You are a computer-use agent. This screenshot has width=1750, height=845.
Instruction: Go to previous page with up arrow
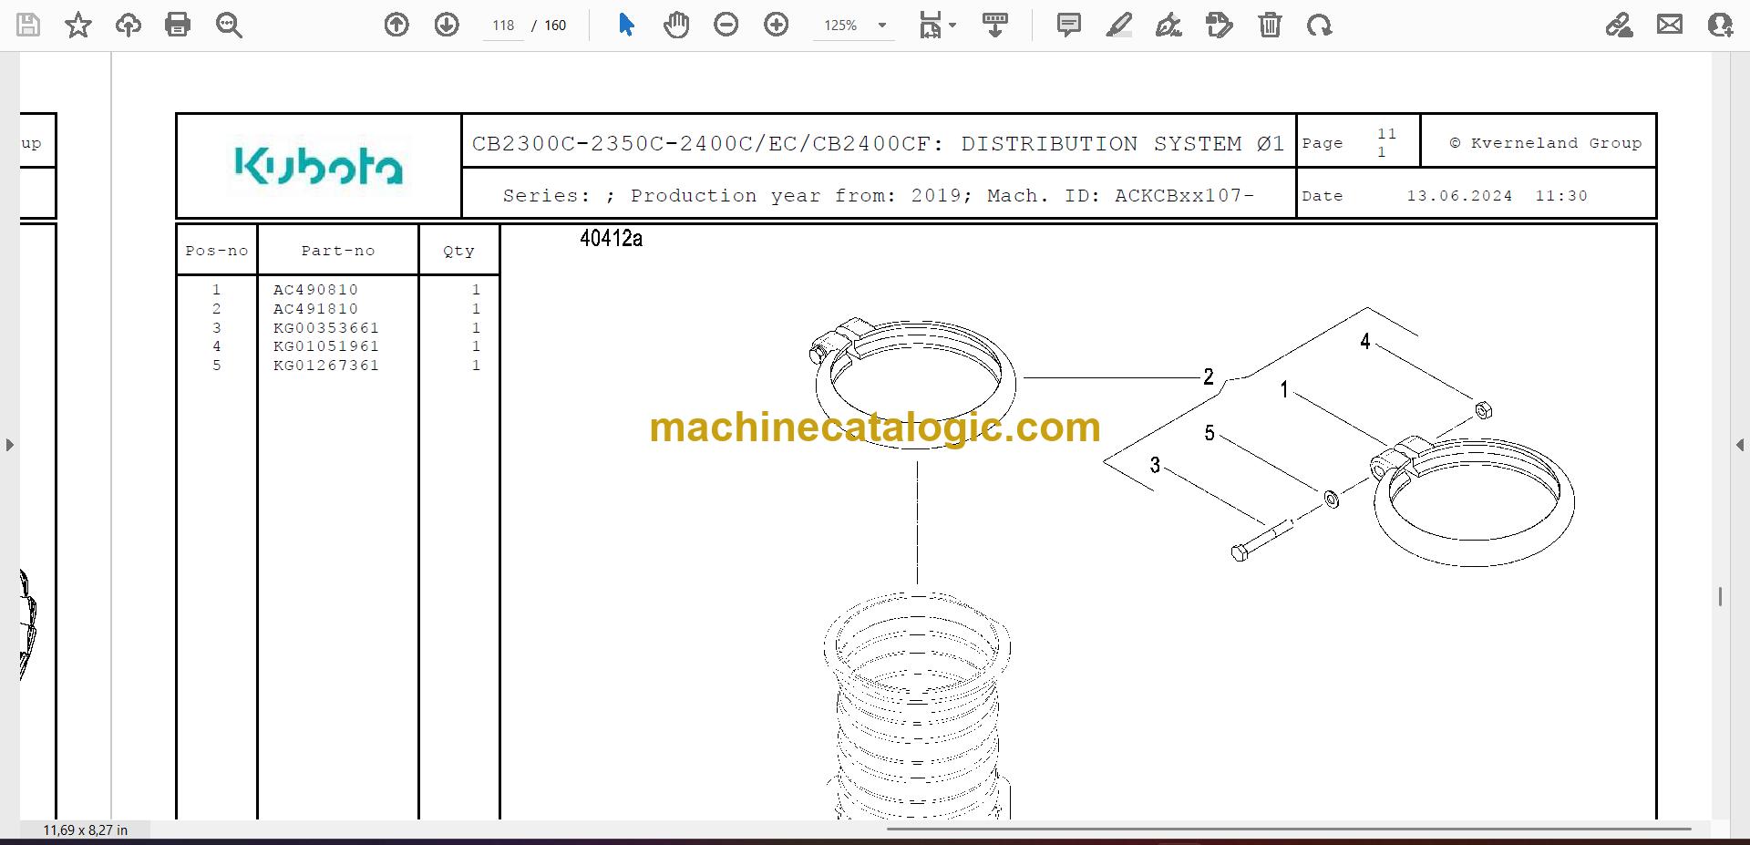(x=396, y=25)
